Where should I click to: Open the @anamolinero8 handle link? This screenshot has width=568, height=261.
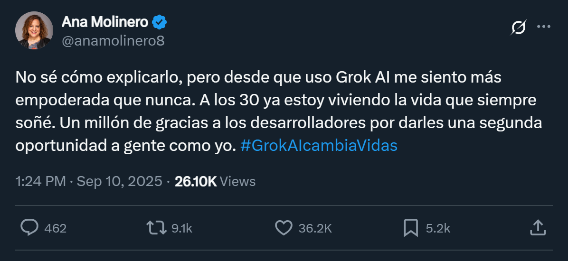pyautogui.click(x=113, y=41)
